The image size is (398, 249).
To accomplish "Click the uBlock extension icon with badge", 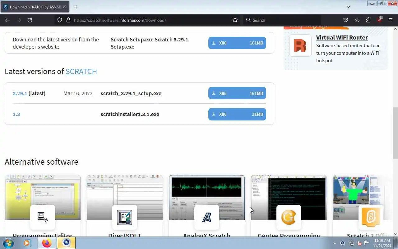I will pyautogui.click(x=379, y=20).
